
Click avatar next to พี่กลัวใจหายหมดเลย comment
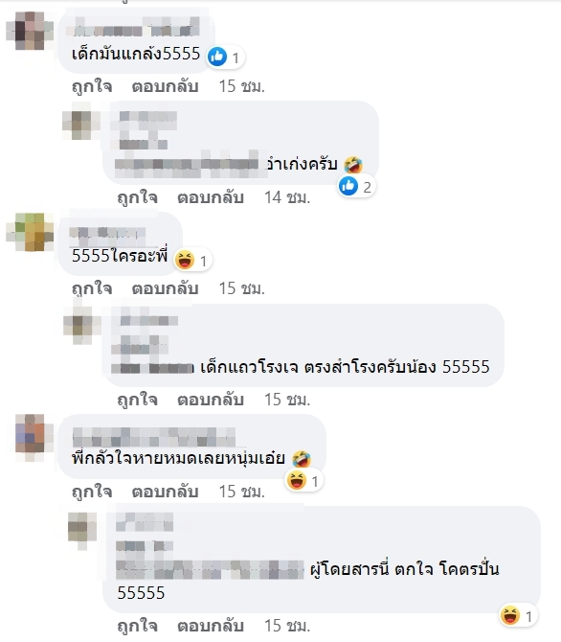tap(30, 437)
